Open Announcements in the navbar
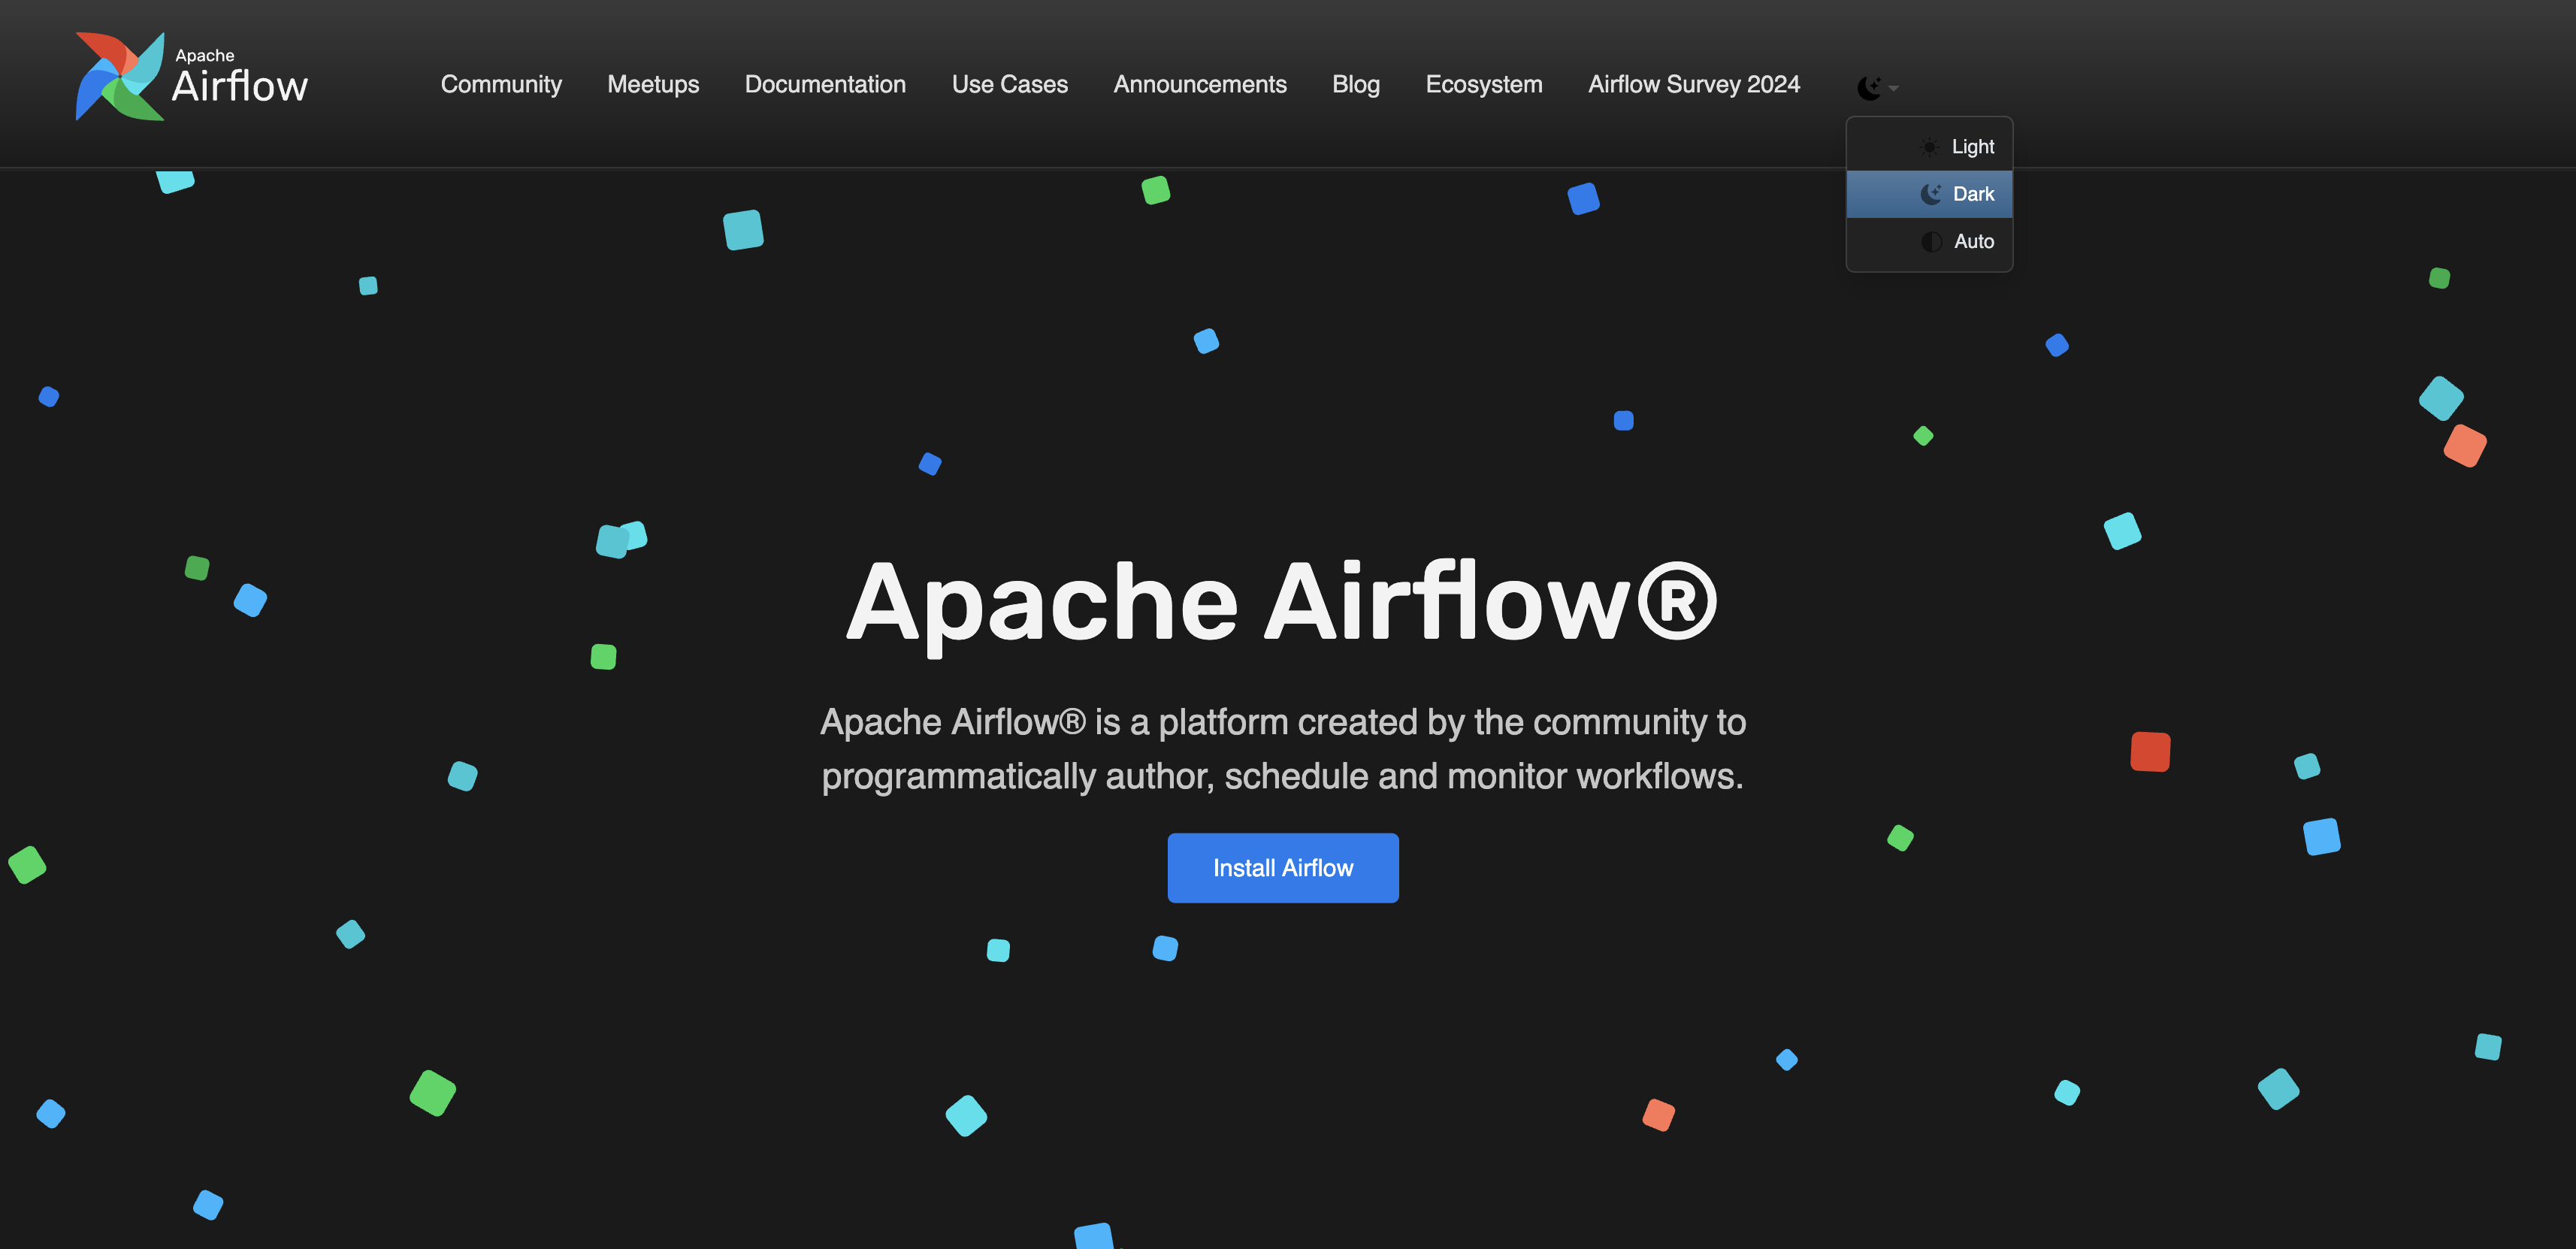Image resolution: width=2576 pixels, height=1249 pixels. click(1199, 85)
